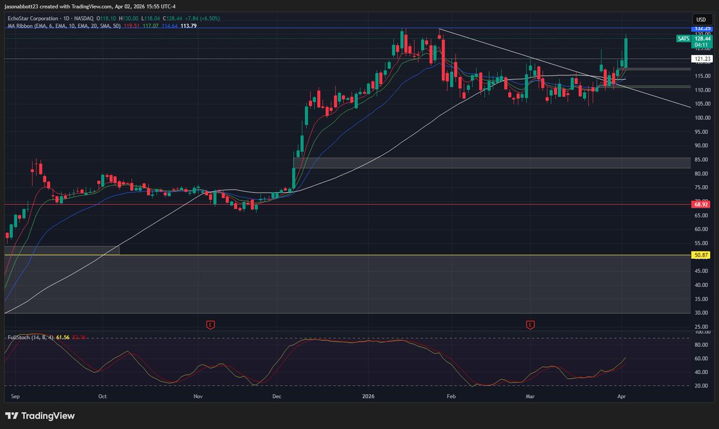The width and height of the screenshot is (719, 429).
Task: Click the 113.79 SMA 50 value
Action: (189, 26)
